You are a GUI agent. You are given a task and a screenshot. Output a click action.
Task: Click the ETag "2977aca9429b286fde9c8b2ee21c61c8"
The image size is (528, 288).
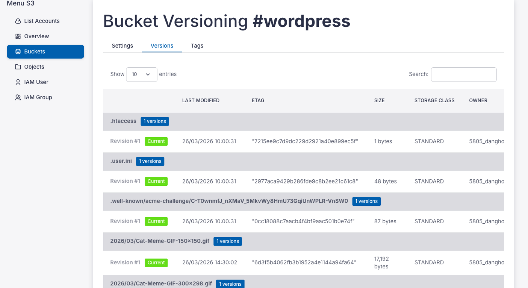pyautogui.click(x=305, y=182)
